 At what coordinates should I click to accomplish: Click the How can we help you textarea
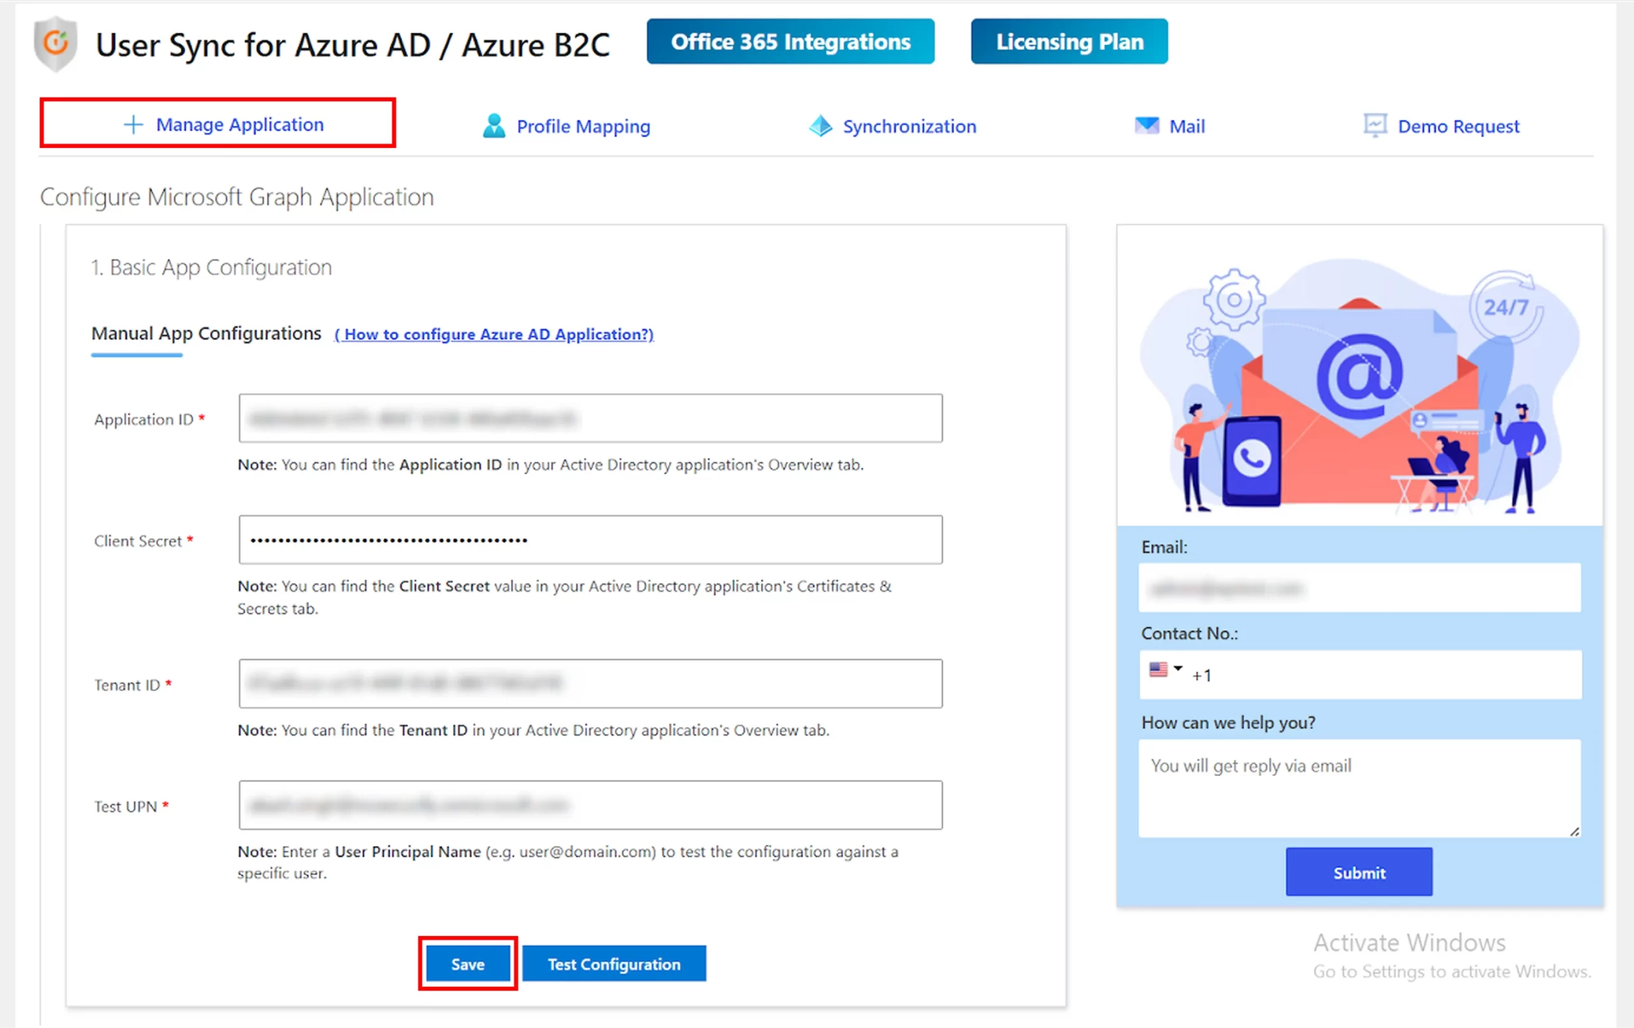(x=1360, y=789)
